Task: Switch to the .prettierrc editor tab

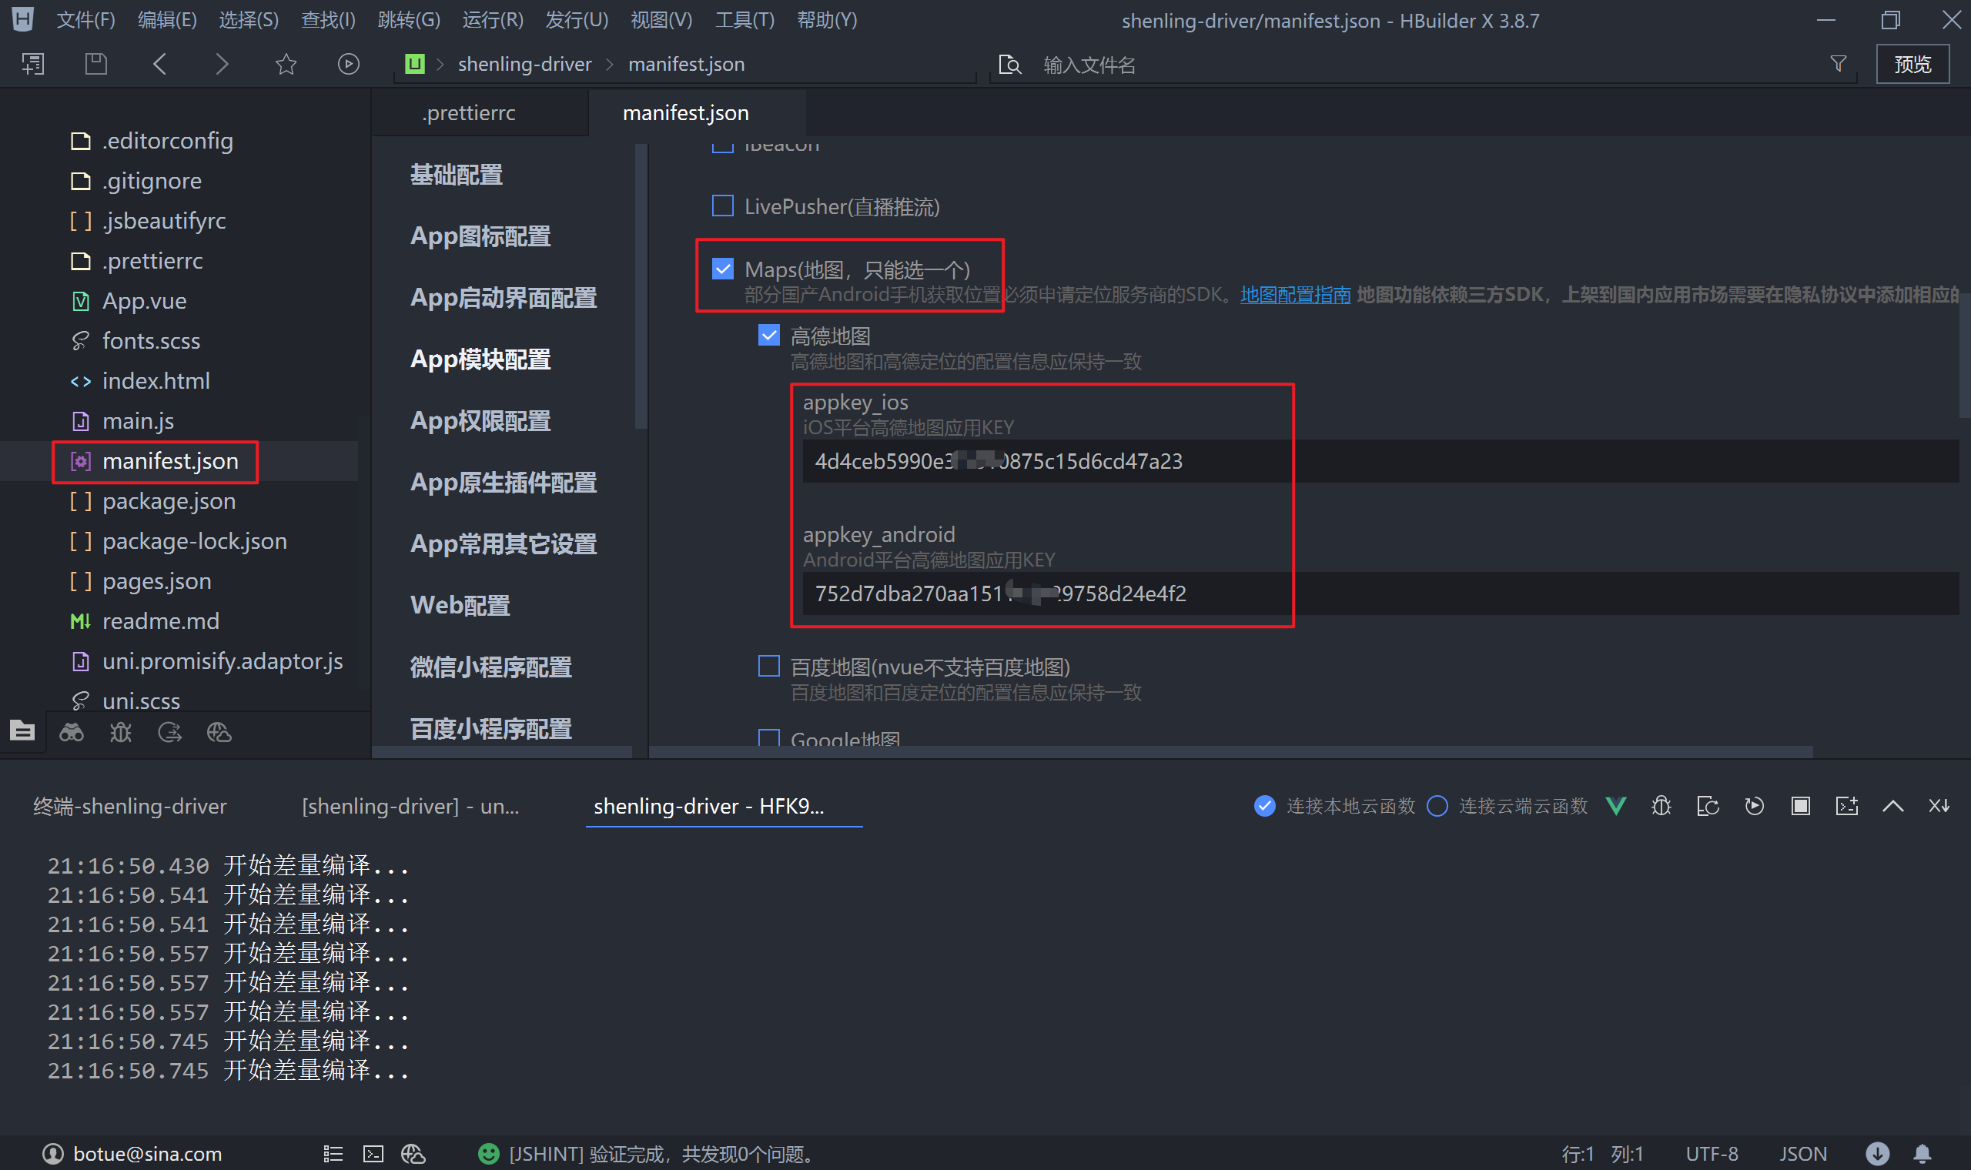Action: click(x=468, y=112)
